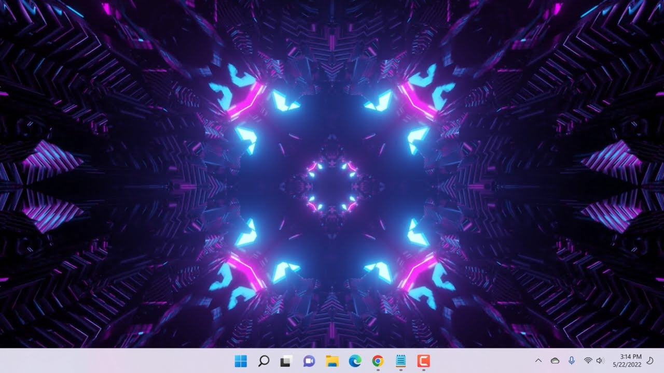
Task: Switch to Google Chrome on the taskbar
Action: tap(378, 361)
